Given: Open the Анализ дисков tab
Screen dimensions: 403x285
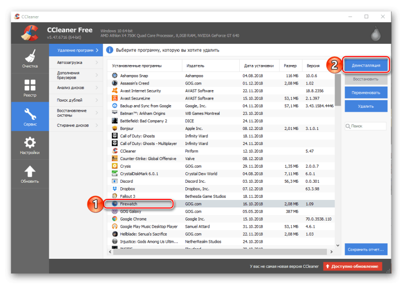Looking at the screenshot, I should click(76, 88).
